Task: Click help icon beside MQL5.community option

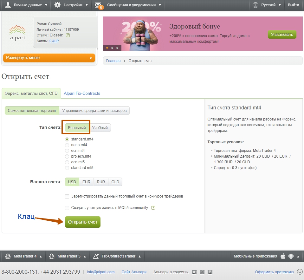Action: coord(153,208)
